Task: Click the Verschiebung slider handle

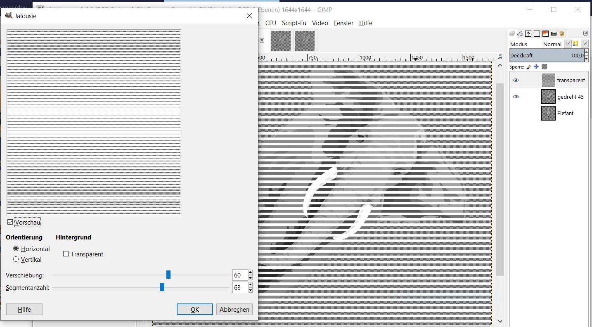Action: pyautogui.click(x=168, y=275)
